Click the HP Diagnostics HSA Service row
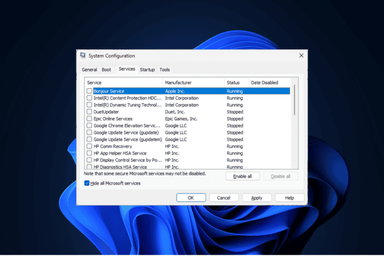 188,167
